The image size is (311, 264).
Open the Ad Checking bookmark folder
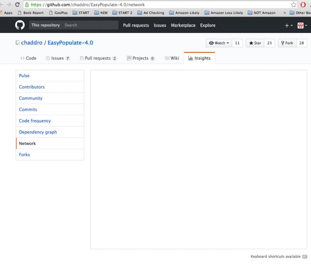[151, 13]
